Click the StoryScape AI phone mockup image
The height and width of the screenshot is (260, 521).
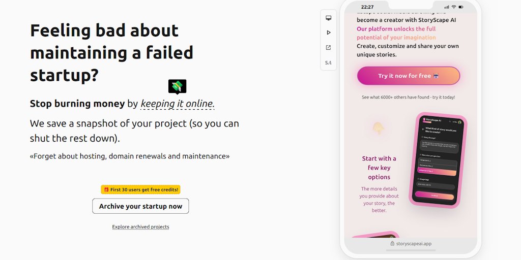tap(437, 160)
